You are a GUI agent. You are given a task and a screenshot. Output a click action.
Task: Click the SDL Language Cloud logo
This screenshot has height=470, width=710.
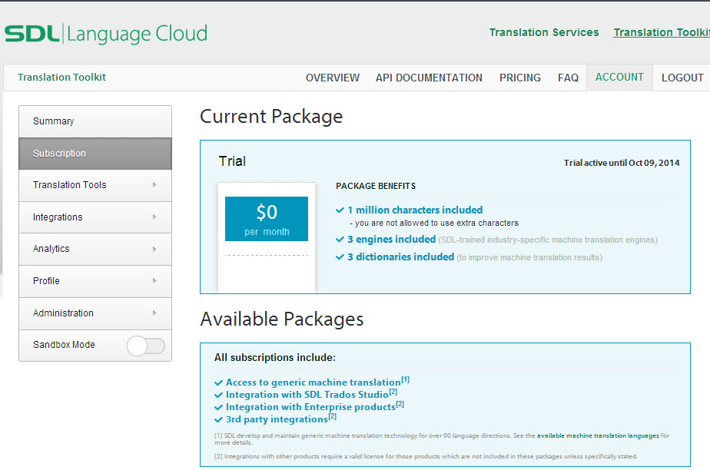[x=106, y=34]
